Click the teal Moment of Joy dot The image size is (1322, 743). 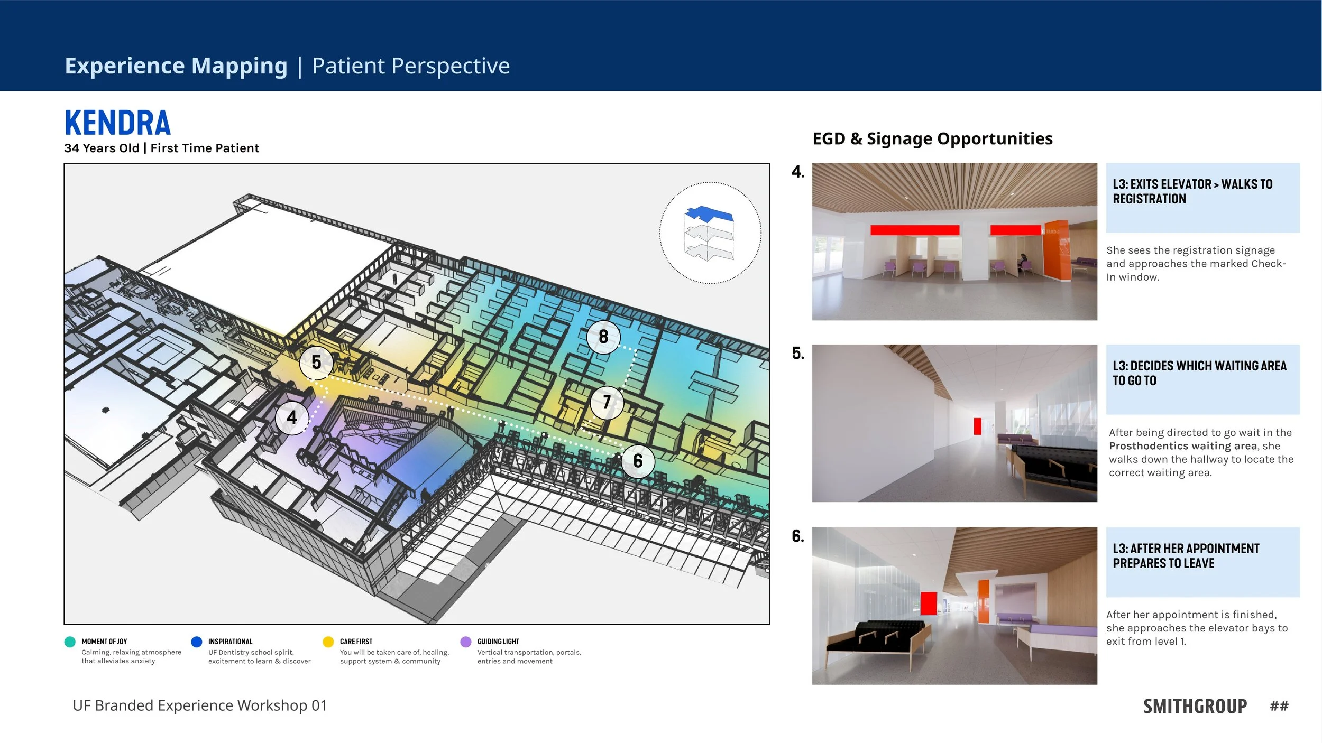(x=70, y=642)
